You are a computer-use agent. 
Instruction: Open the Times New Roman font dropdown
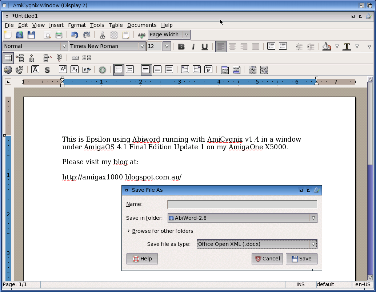coord(142,46)
